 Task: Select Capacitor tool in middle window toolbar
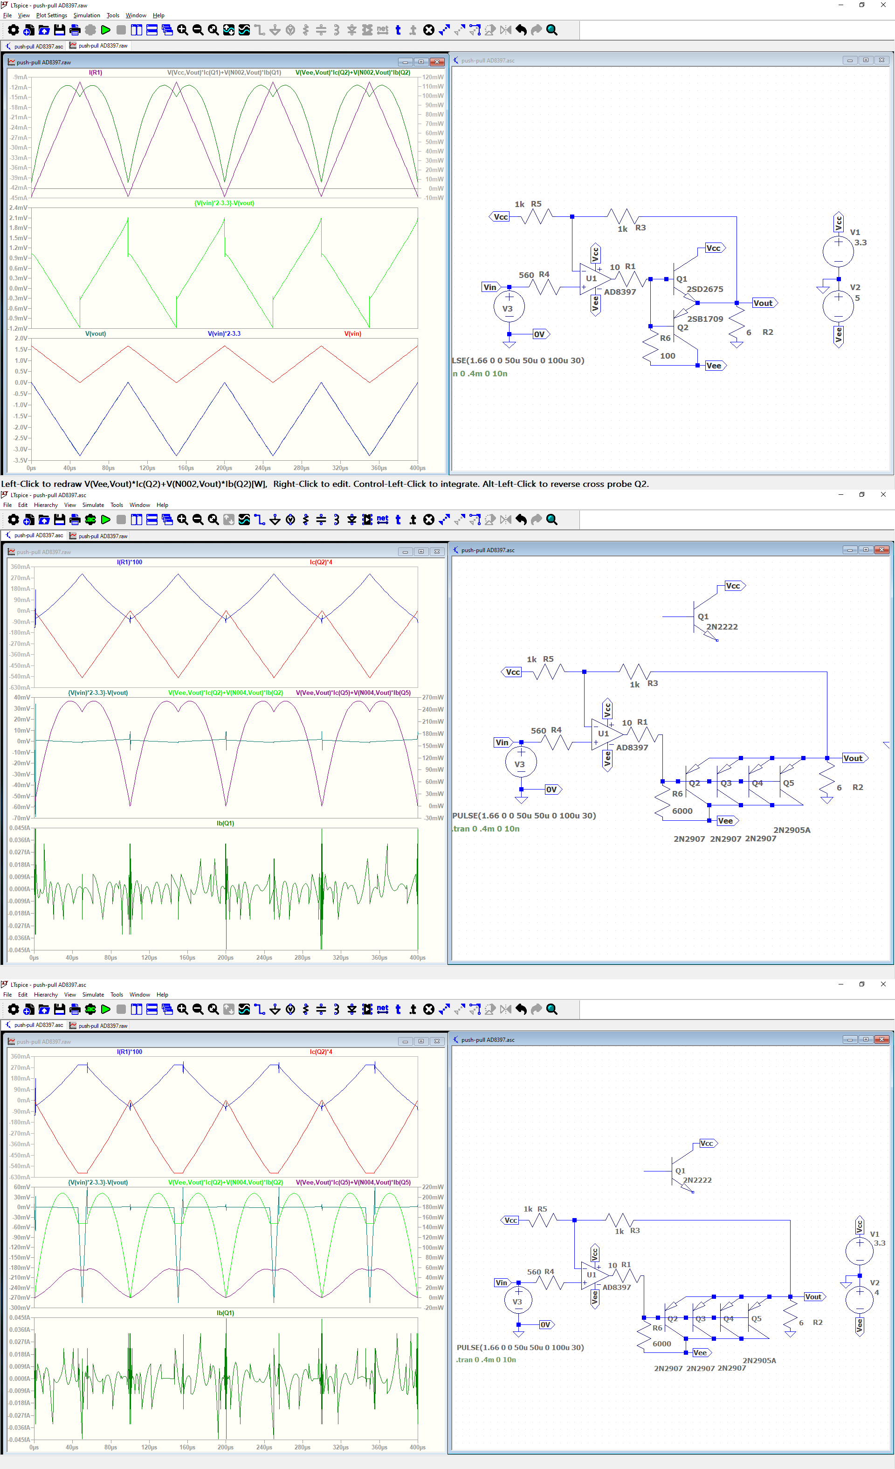coord(321,519)
